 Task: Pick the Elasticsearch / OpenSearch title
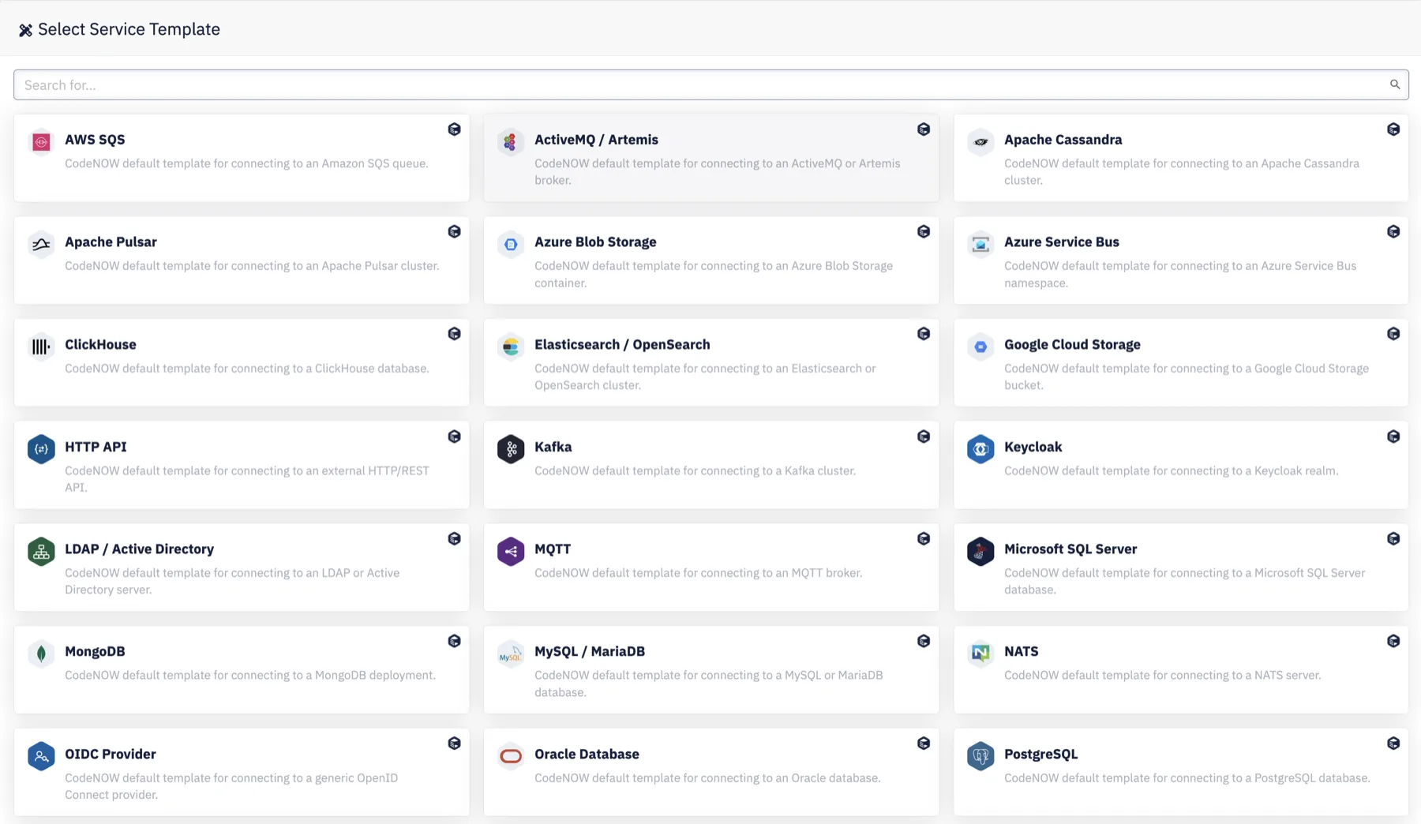click(x=622, y=345)
